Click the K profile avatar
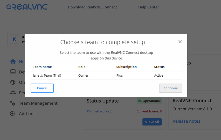The width and height of the screenshot is (221, 140). point(14,39)
